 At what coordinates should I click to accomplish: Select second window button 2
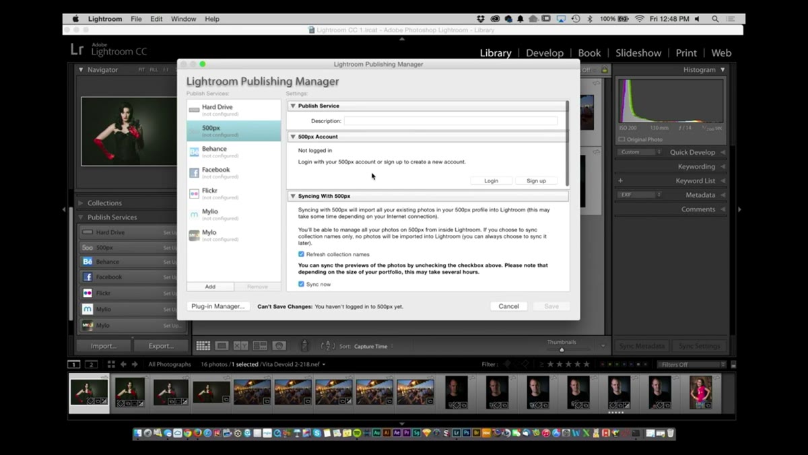pos(90,364)
